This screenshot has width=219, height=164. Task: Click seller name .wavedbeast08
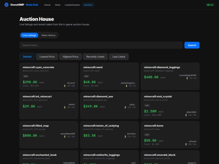[67, 134]
